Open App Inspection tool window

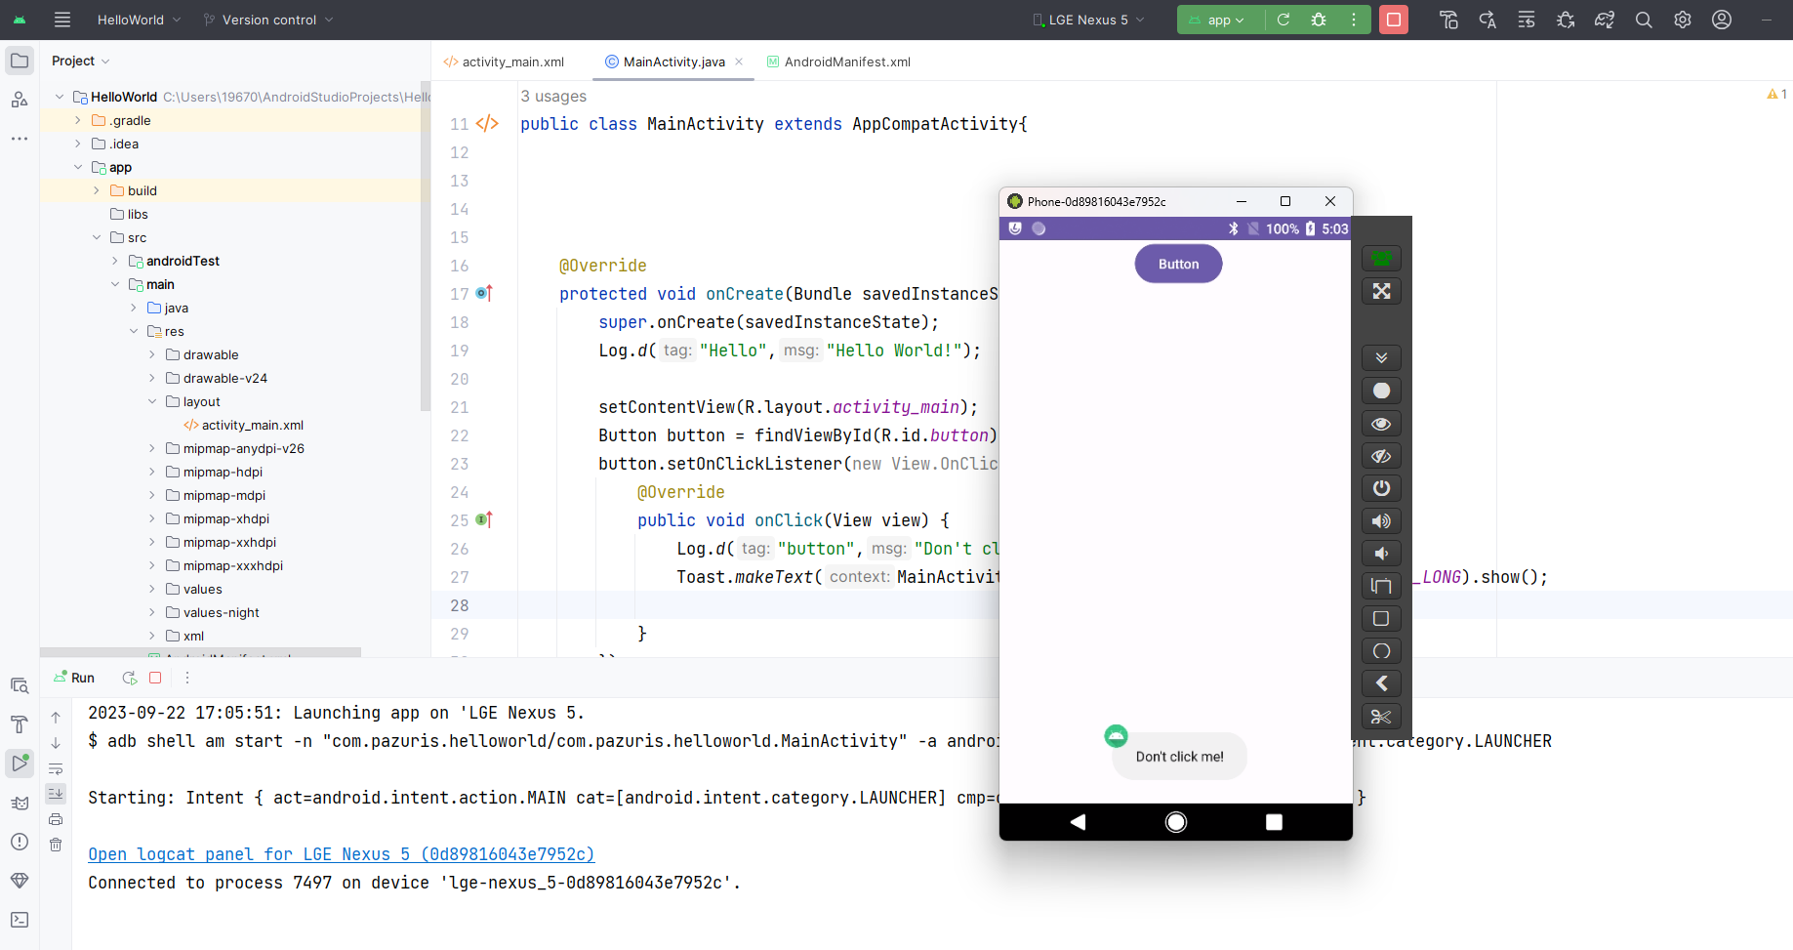coord(20,685)
